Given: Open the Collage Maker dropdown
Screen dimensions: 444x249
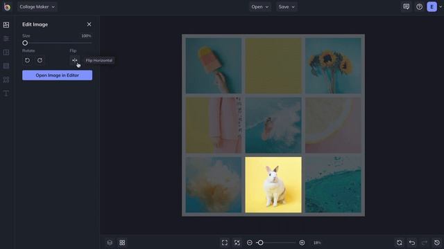Looking at the screenshot, I should tap(37, 7).
